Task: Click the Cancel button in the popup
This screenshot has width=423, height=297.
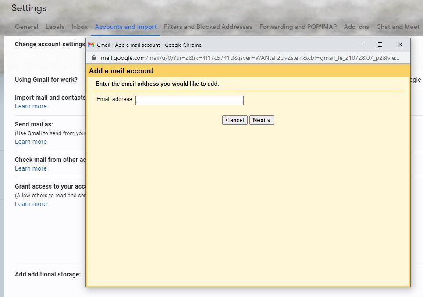Action: pyautogui.click(x=235, y=120)
